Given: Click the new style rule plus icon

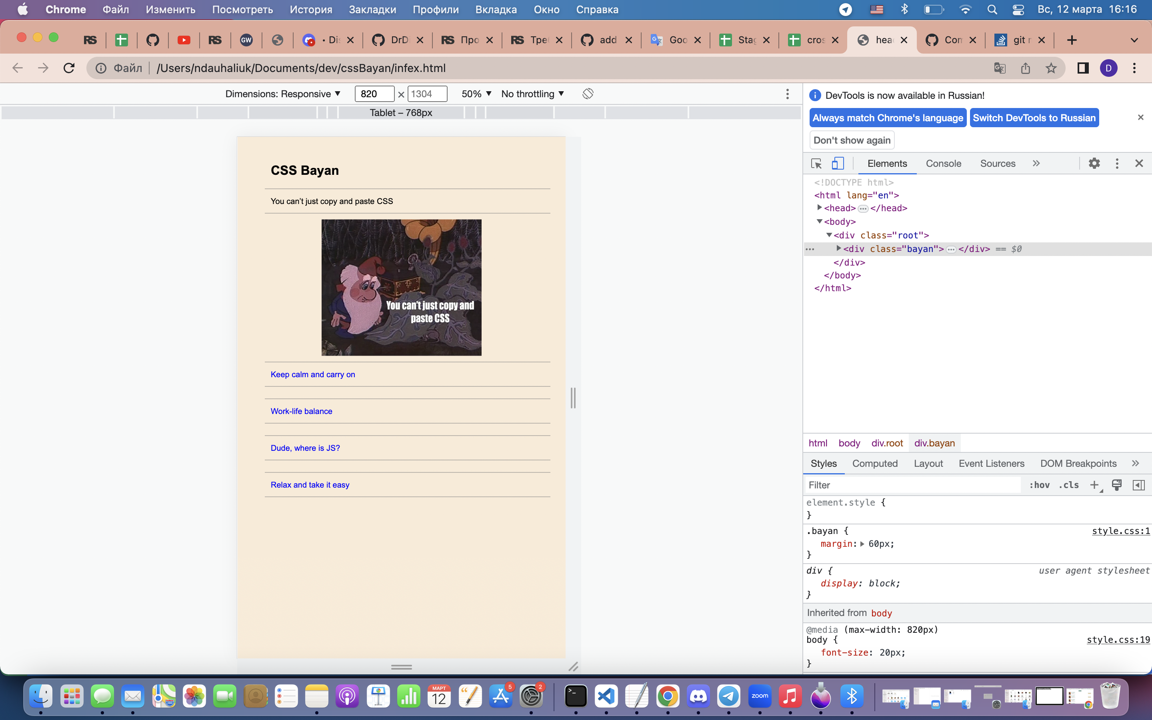Looking at the screenshot, I should [1094, 485].
